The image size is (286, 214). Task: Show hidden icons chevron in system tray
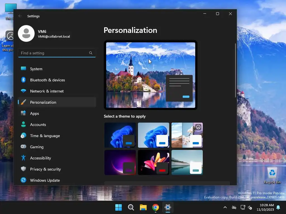pyautogui.click(x=225, y=207)
